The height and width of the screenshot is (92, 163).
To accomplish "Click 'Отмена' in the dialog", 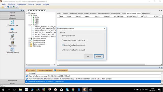I will click(99, 56).
